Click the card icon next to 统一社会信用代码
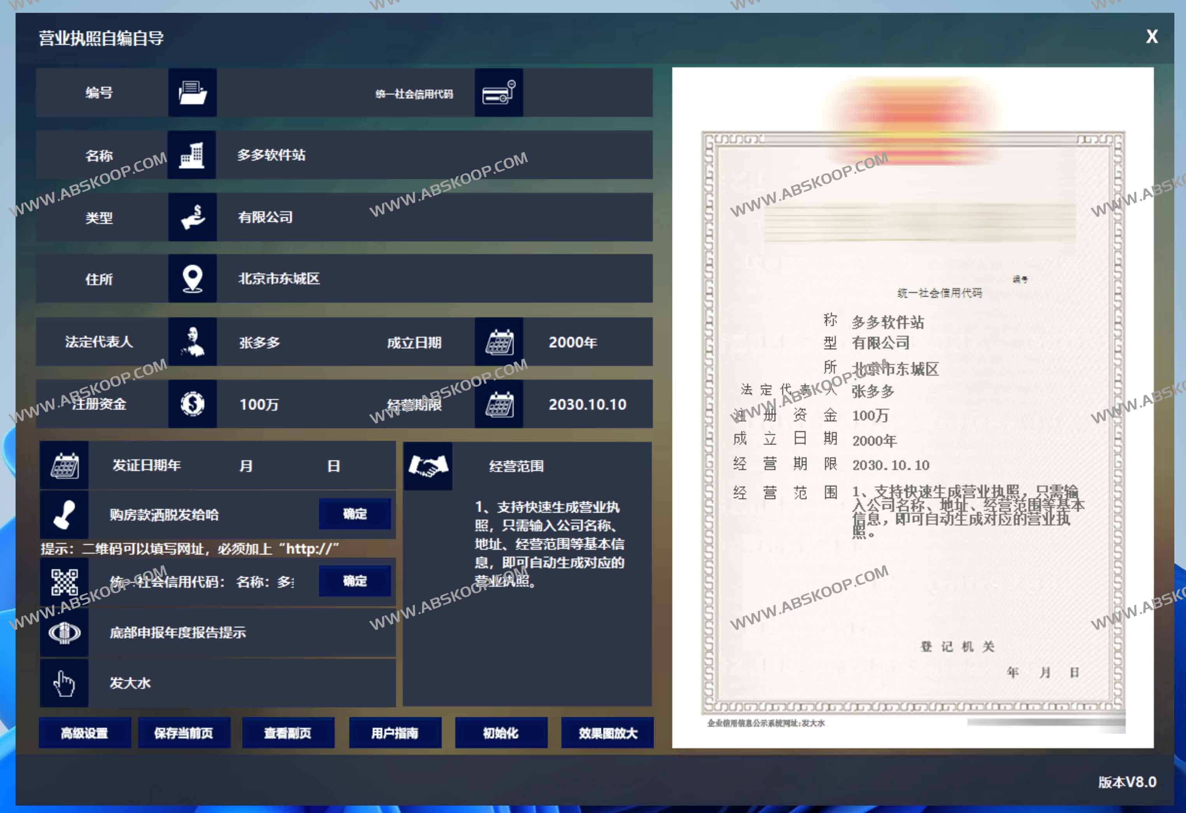The width and height of the screenshot is (1186, 813). pos(498,93)
